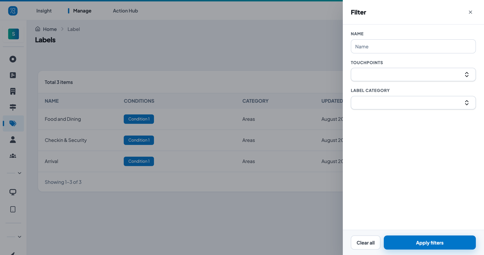Open the survey form icon in sidebar
The image size is (484, 255).
pyautogui.click(x=13, y=75)
